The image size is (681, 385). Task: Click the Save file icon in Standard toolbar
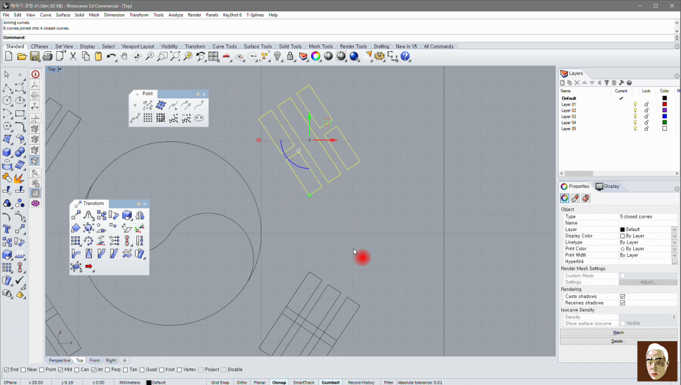coord(35,56)
